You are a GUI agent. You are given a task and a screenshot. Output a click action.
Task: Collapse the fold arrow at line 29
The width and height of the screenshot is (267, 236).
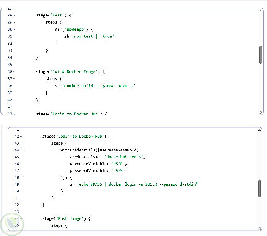14,22
